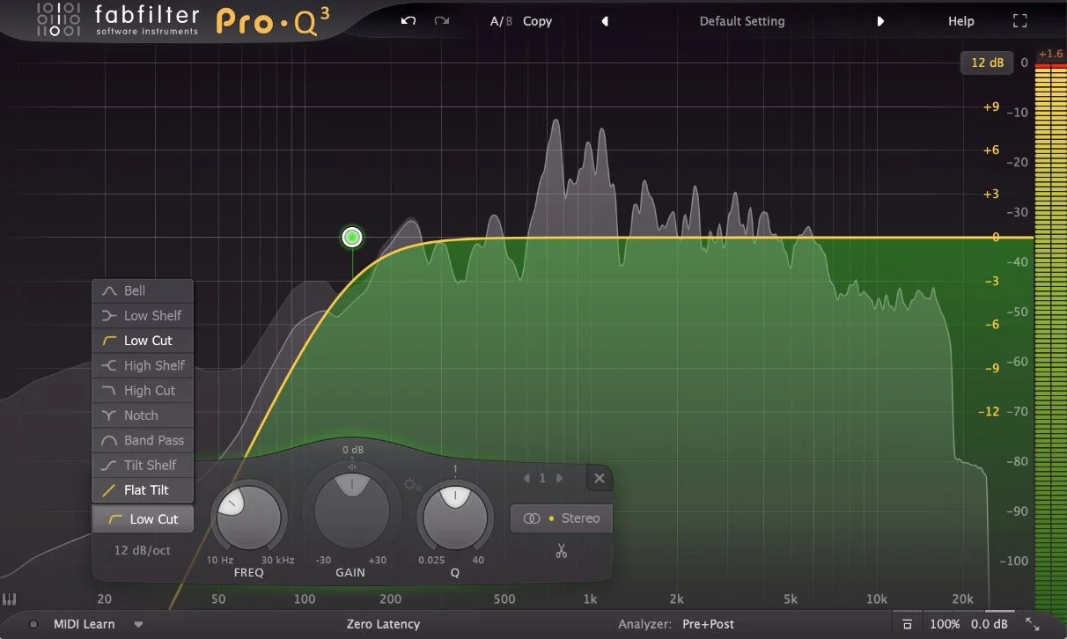The width and height of the screenshot is (1067, 639).
Task: Click the band settings gear icon
Action: pos(411,485)
